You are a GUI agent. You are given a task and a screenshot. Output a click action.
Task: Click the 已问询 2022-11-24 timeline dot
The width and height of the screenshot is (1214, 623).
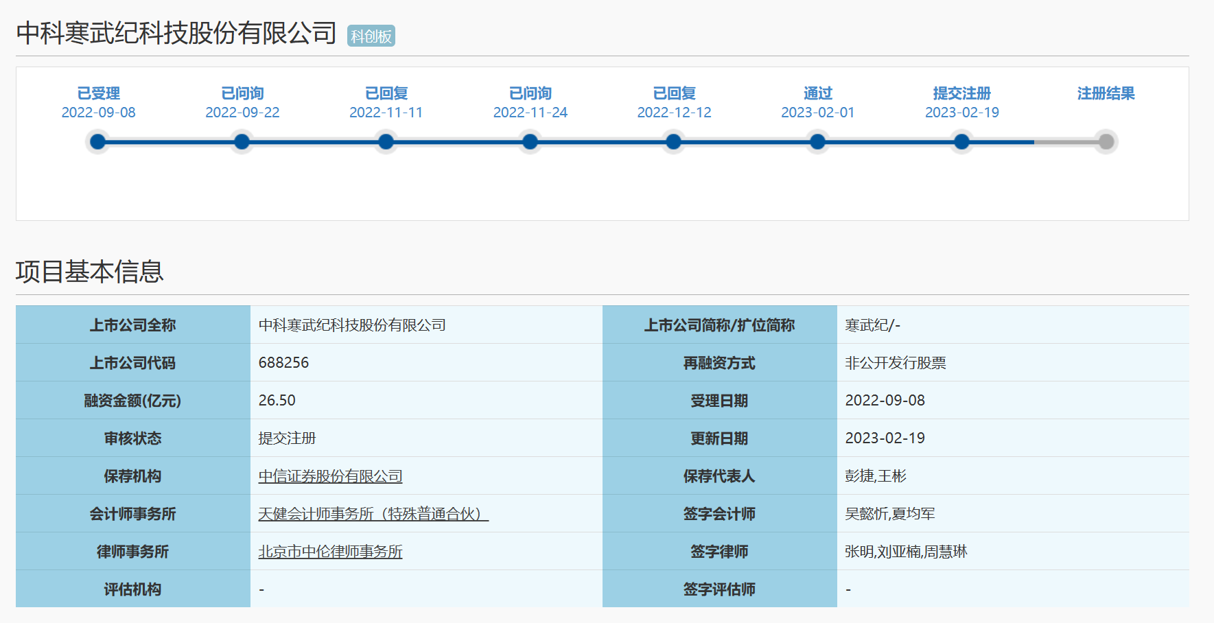[530, 141]
